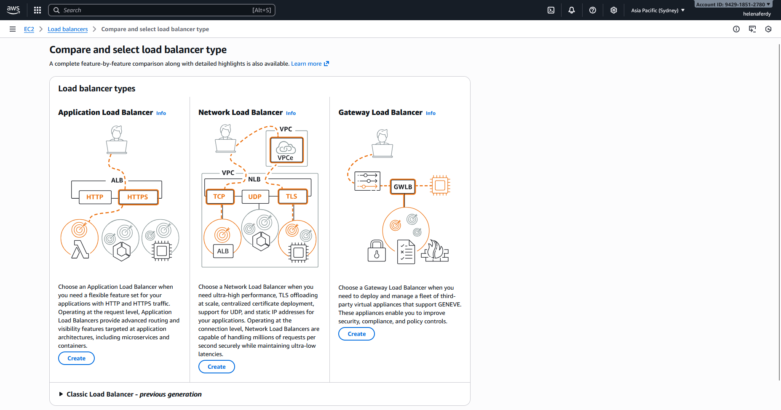Image resolution: width=781 pixels, height=410 pixels.
Task: Open the Account ID dropdown
Action: (733, 5)
